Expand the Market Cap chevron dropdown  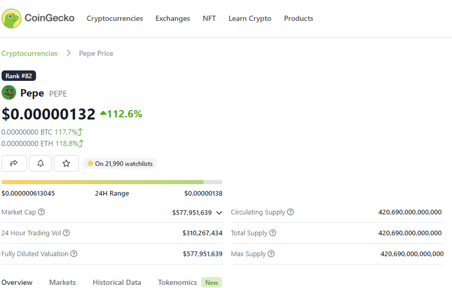coord(219,213)
